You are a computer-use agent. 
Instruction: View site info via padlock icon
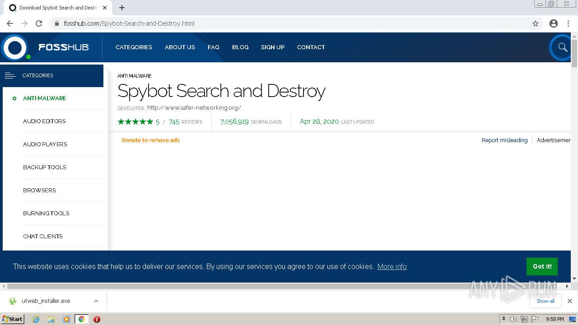pos(57,23)
